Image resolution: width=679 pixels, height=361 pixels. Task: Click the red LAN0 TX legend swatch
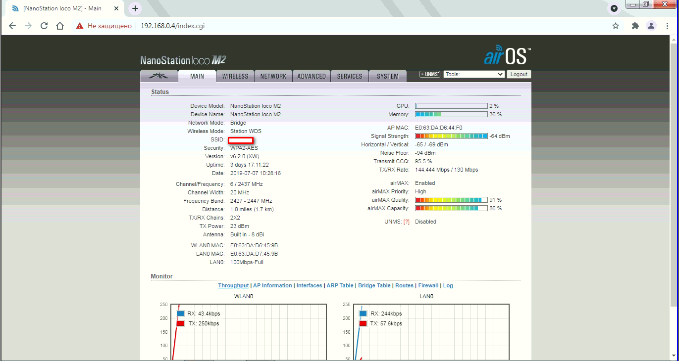[363, 323]
